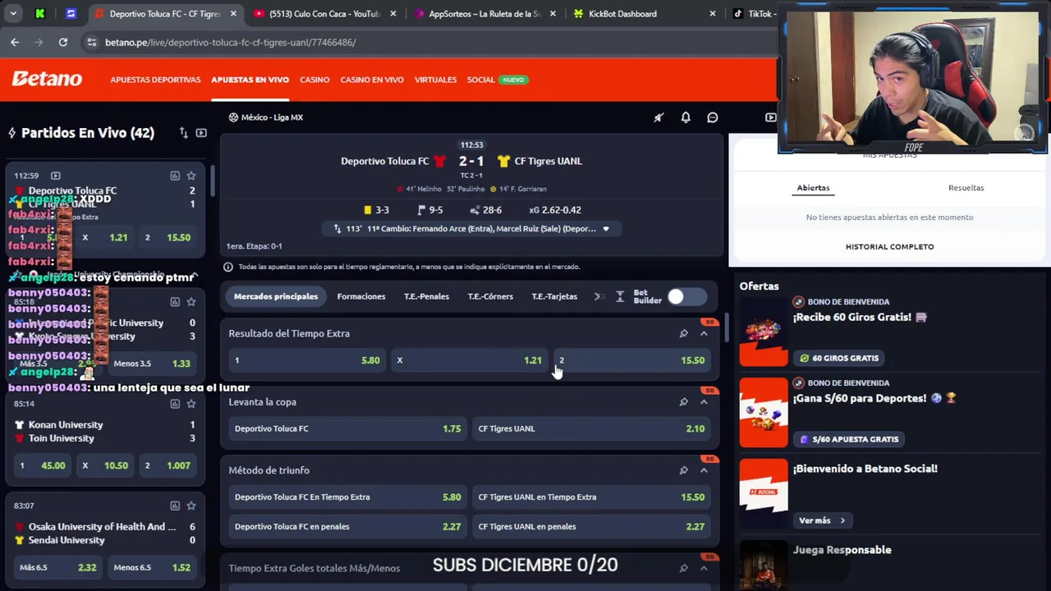Image resolution: width=1051 pixels, height=591 pixels.
Task: Click the lightning icon before Partidos En Vivo
Action: [x=11, y=133]
